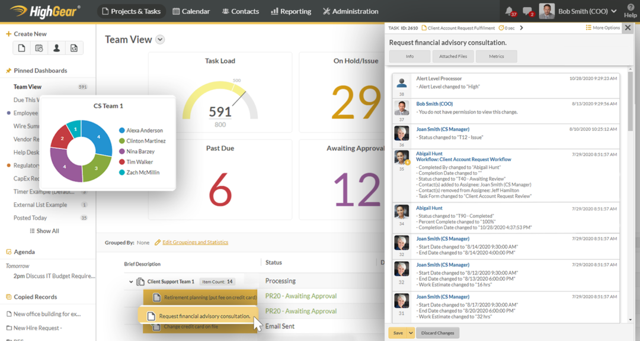
Task: Select the new task from template icon
Action: [73, 47]
